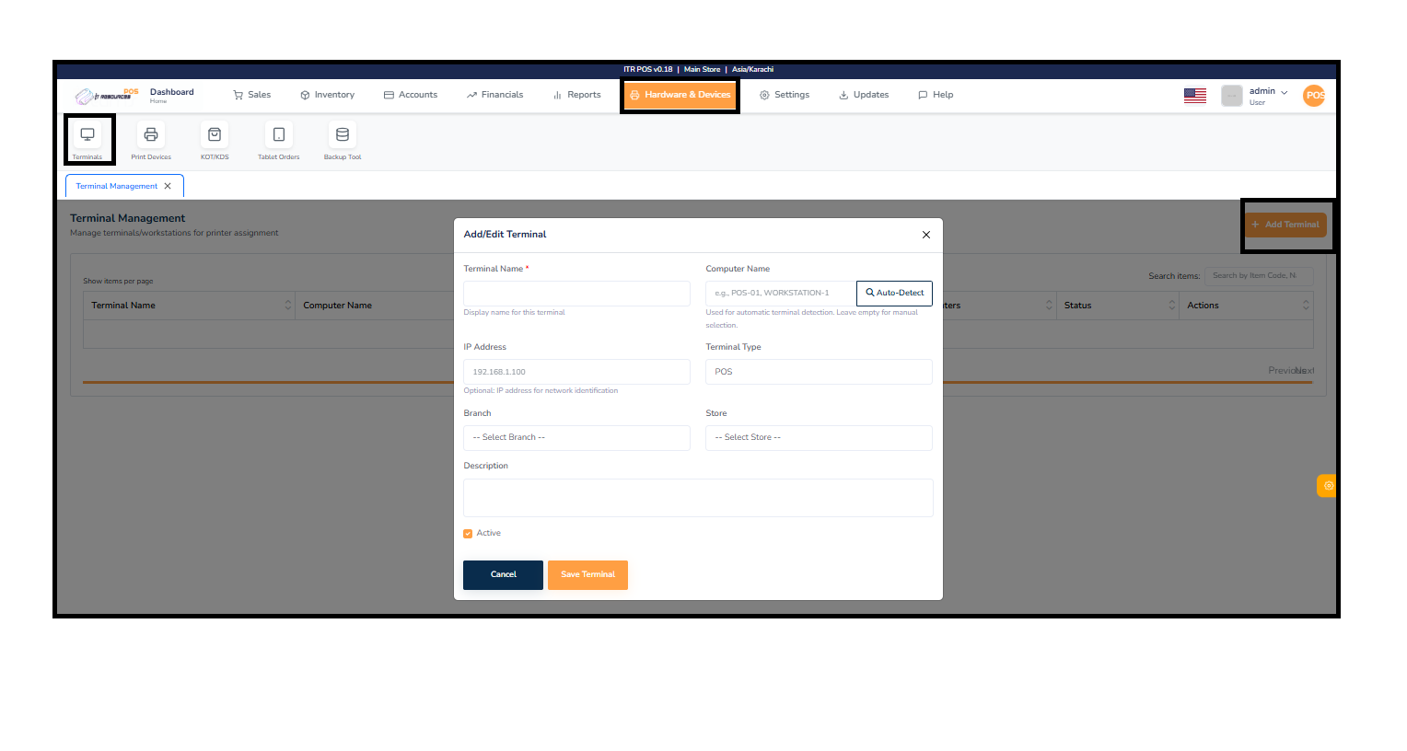This screenshot has height=751, width=1407.
Task: Open the Hardware & Devices menu
Action: (x=680, y=94)
